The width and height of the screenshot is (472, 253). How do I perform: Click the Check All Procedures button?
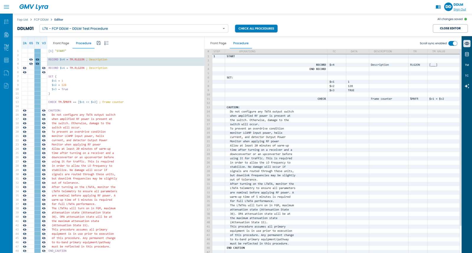tap(256, 29)
